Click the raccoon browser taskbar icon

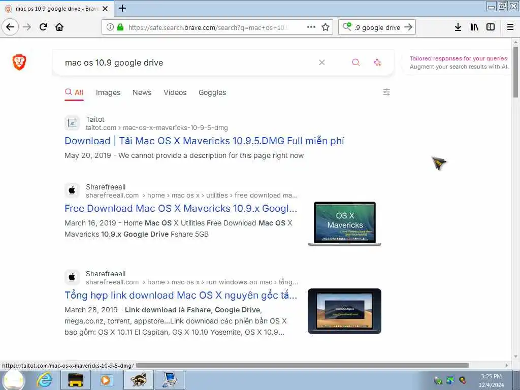tap(138, 380)
